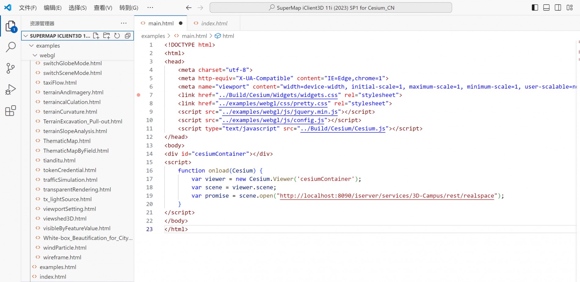Open terrainCurvature.html file
580x282 pixels.
pyautogui.click(x=70, y=112)
